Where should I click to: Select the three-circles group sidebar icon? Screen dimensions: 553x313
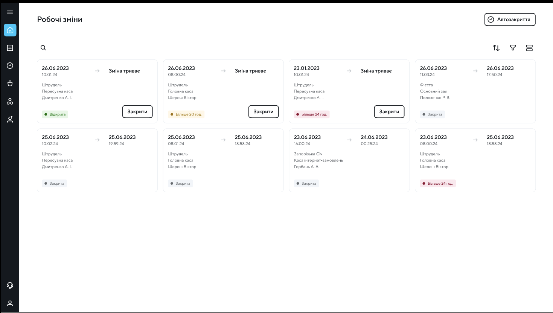tap(10, 102)
